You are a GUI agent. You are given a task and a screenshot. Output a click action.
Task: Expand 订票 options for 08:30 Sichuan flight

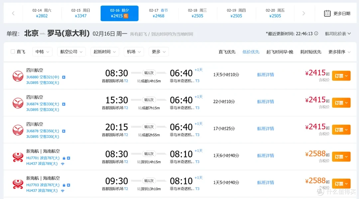(341, 76)
